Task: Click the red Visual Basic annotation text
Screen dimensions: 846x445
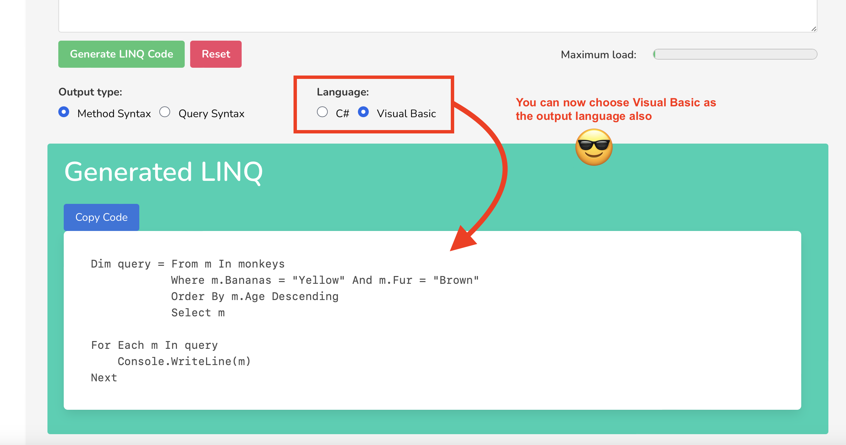Action: pos(616,109)
